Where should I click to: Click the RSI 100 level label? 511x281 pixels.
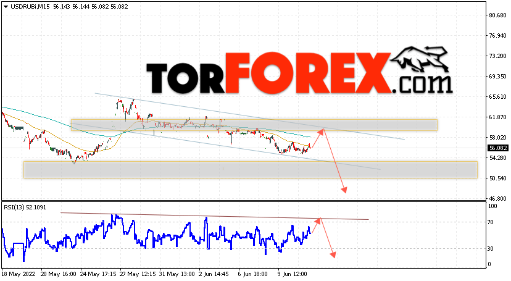pyautogui.click(x=492, y=206)
